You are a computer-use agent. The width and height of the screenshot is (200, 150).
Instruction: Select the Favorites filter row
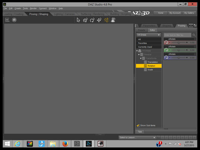pos(149,43)
